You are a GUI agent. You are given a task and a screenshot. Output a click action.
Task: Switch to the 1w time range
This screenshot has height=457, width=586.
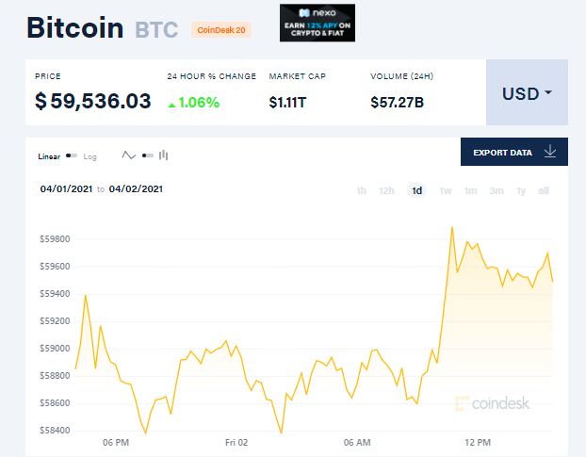(x=446, y=191)
